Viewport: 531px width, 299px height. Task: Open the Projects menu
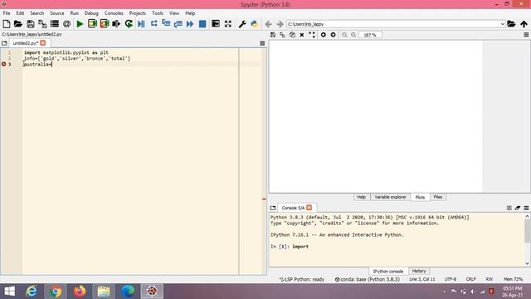pos(137,13)
